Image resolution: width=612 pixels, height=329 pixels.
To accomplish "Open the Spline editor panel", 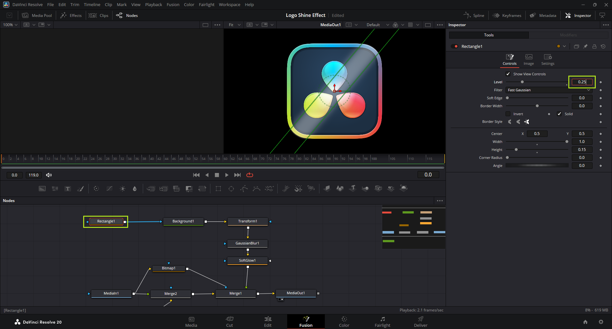I will 474,15.
